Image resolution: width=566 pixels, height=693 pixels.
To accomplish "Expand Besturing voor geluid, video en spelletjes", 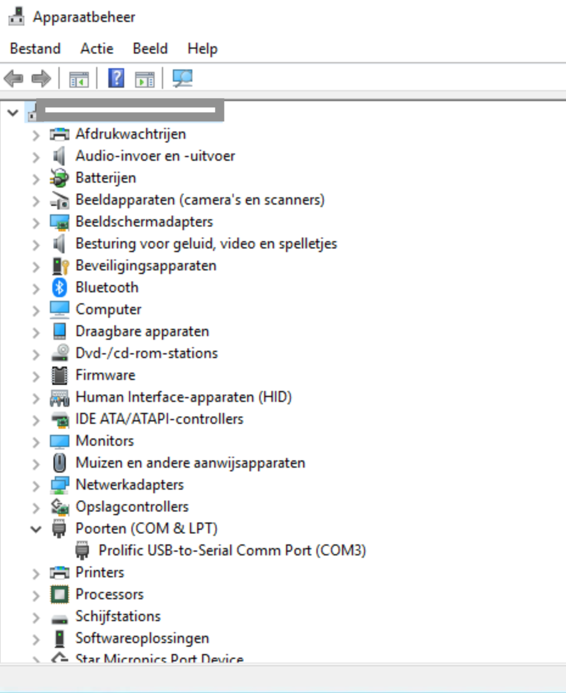I will 37,245.
